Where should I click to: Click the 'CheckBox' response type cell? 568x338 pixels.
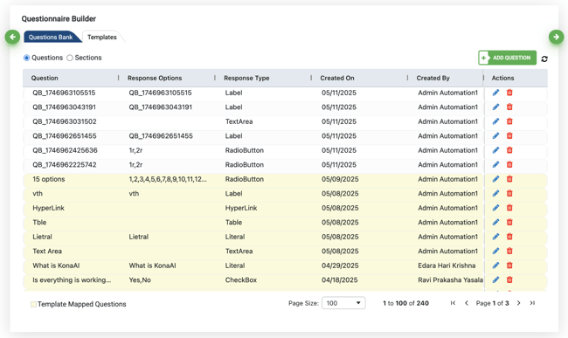point(241,279)
